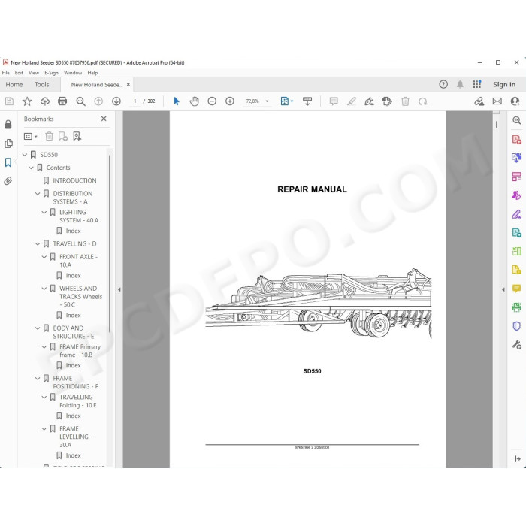Open the File menu

coord(6,73)
